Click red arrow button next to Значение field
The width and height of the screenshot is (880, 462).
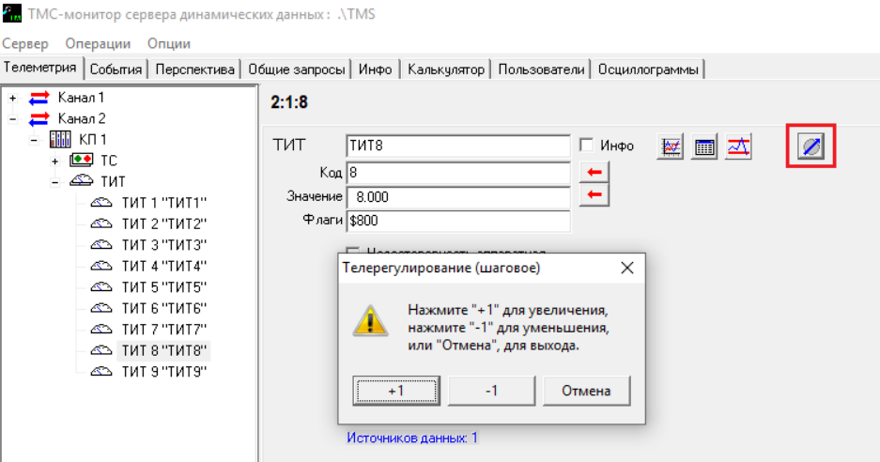point(596,195)
